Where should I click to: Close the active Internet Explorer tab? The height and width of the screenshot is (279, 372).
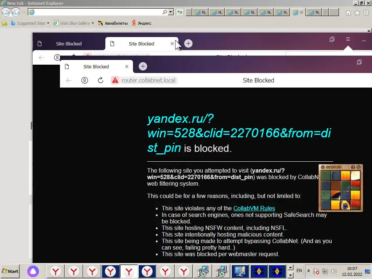302,12
